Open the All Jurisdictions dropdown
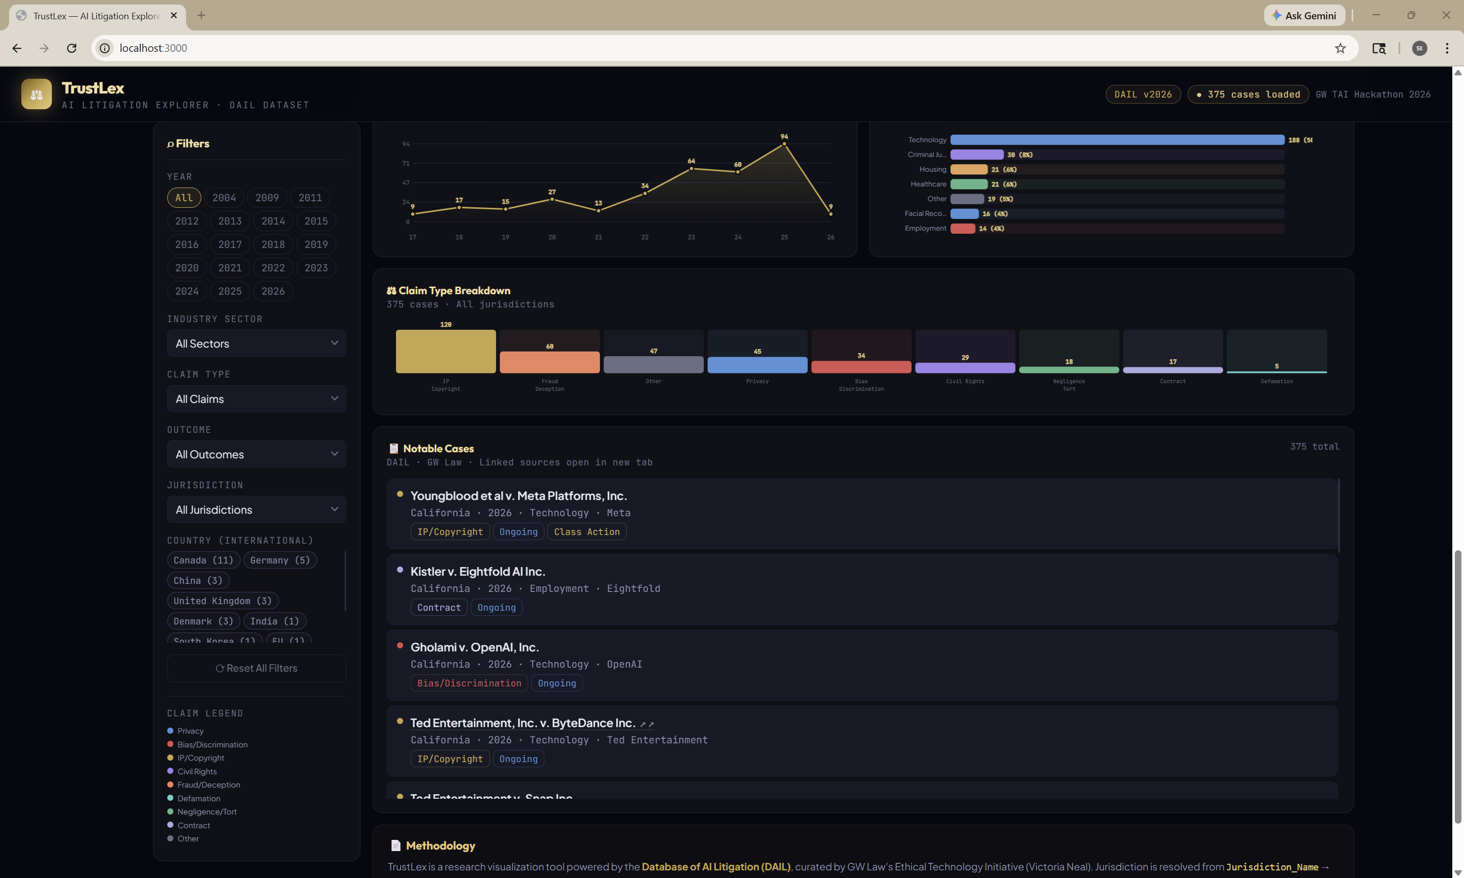1464x878 pixels. tap(256, 510)
